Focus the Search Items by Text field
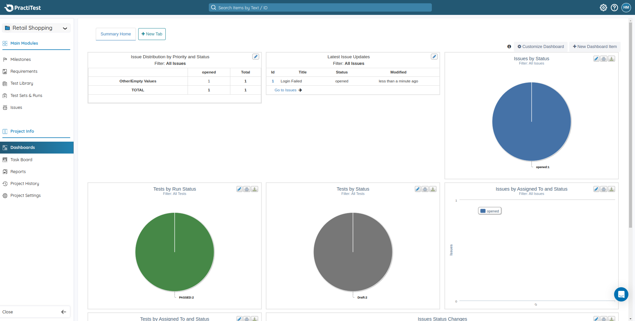The width and height of the screenshot is (635, 321). click(320, 8)
